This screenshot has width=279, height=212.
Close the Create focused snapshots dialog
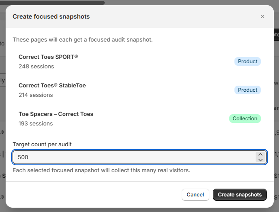263,16
